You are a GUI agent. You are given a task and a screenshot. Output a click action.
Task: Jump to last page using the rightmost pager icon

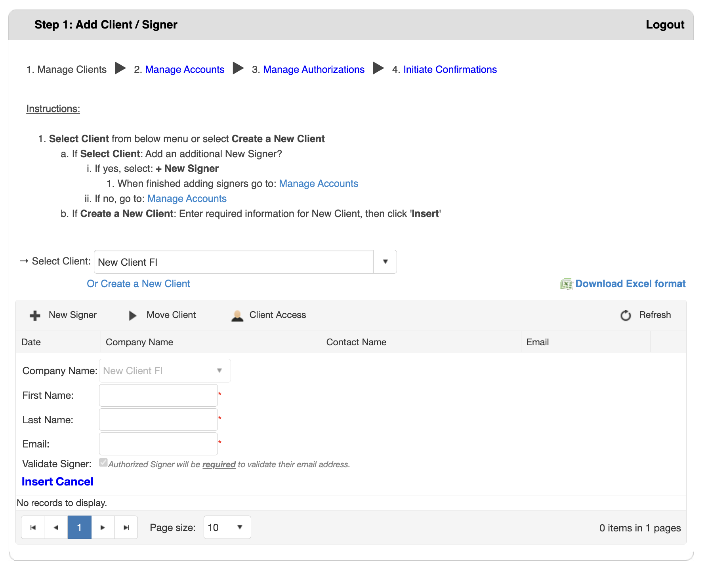click(126, 527)
